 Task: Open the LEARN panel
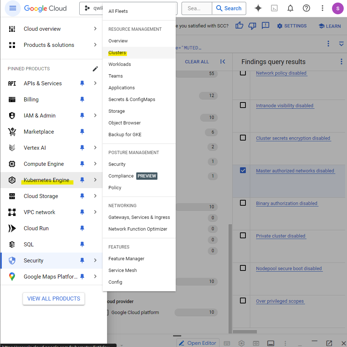pos(329,26)
